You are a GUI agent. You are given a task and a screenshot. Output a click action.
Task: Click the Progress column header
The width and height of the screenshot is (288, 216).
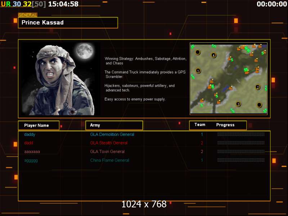[x=225, y=125]
